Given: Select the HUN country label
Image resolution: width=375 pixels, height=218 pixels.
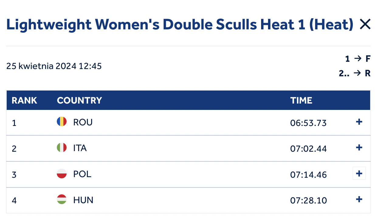Looking at the screenshot, I should pos(83,200).
